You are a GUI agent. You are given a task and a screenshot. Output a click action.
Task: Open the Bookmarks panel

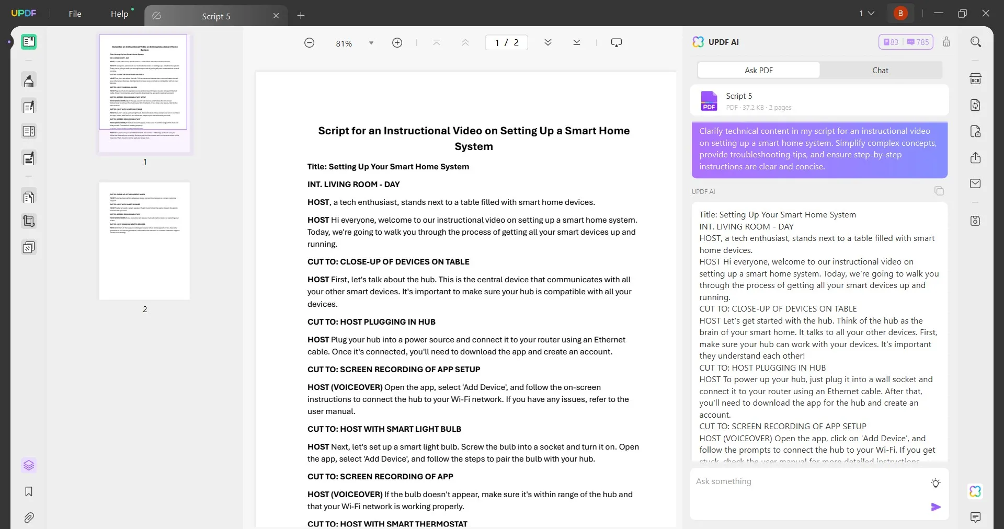tap(29, 491)
